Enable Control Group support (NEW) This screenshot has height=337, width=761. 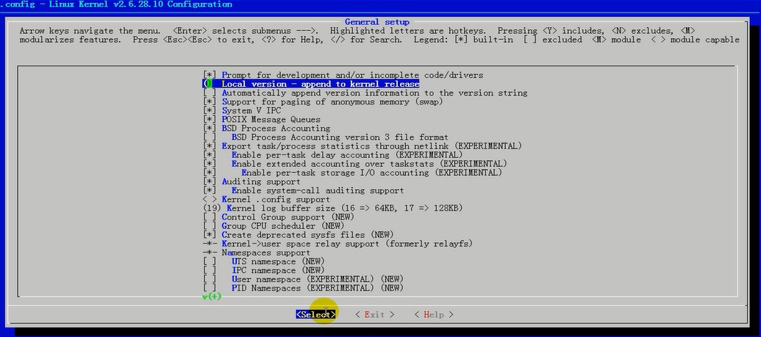tap(279, 217)
